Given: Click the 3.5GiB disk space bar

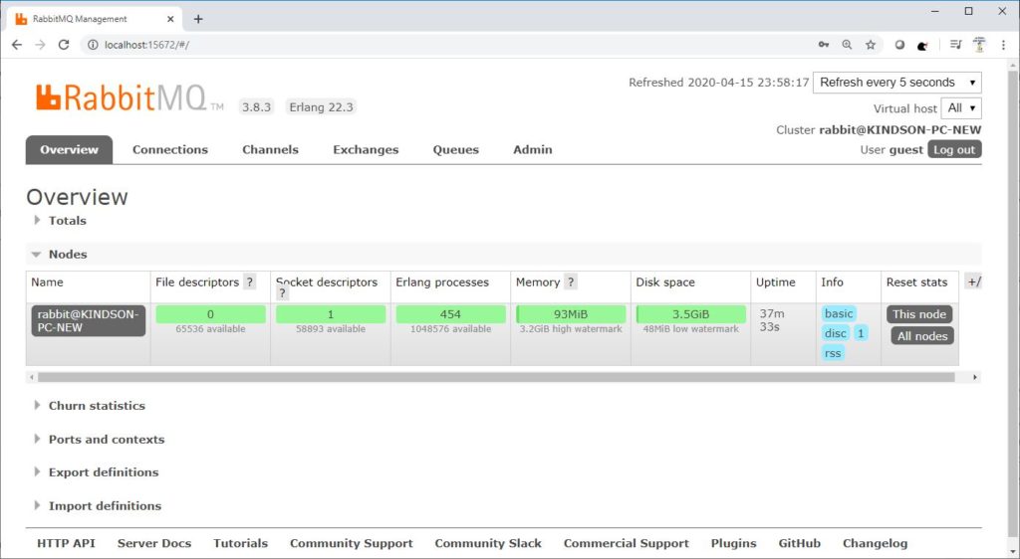Looking at the screenshot, I should (691, 314).
